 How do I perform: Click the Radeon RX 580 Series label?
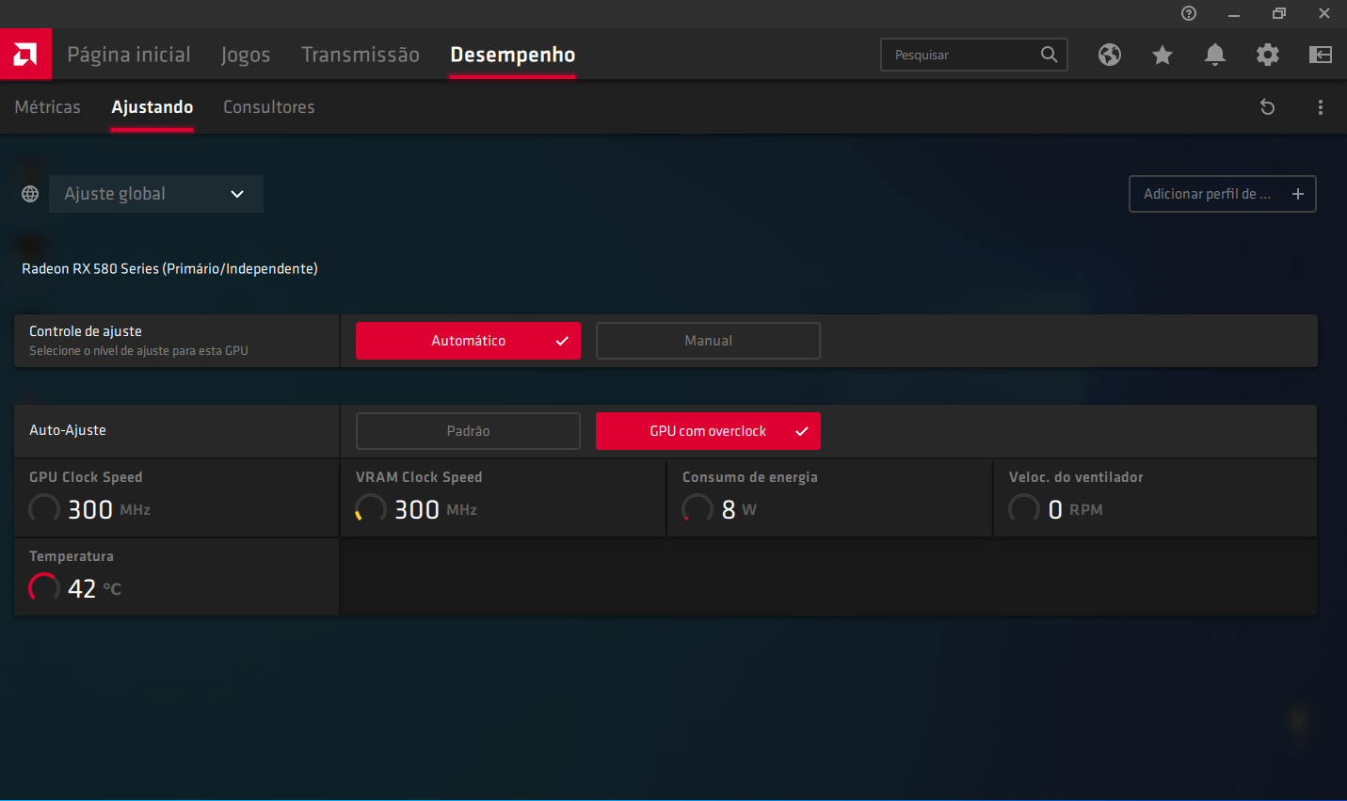[169, 269]
